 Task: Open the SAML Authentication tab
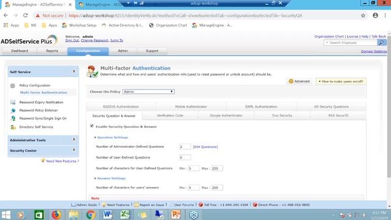click(261, 106)
